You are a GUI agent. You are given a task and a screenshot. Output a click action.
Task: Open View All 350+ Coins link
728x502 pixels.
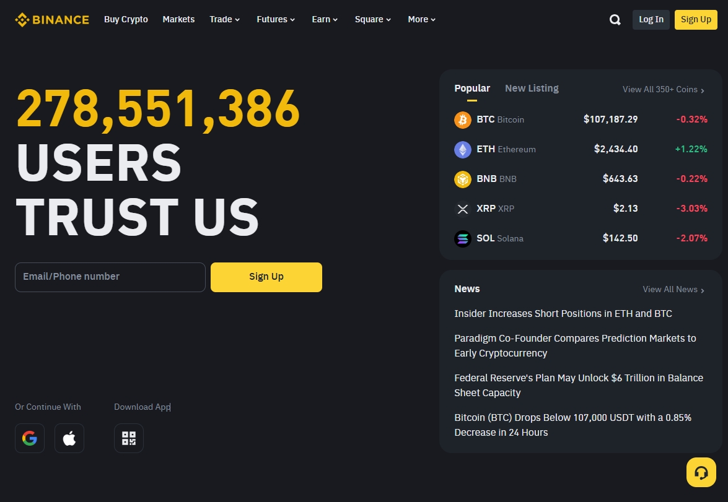pyautogui.click(x=664, y=90)
